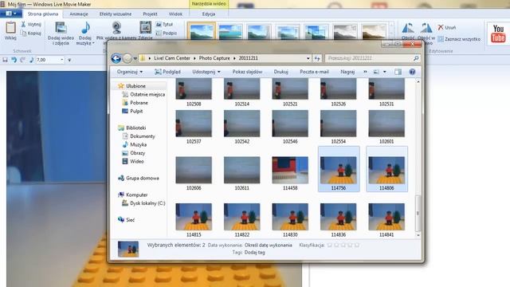This screenshot has width=510, height=287.
Task: Click Poczta e-mail in Explorer toolbar
Action: [x=314, y=72]
